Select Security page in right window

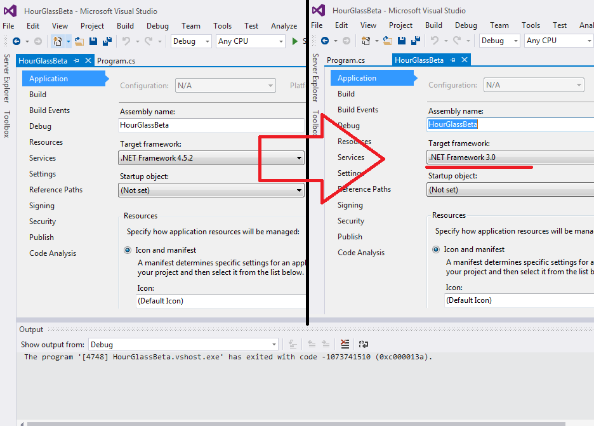pyautogui.click(x=351, y=220)
